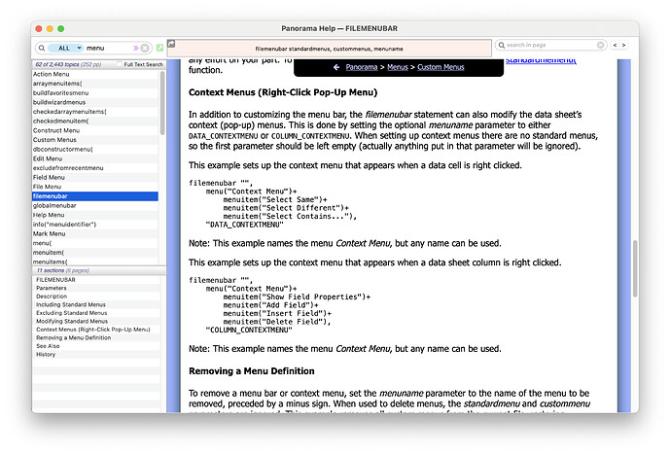This screenshot has height=454, width=670.
Task: Go to next search match arrow
Action: click(623, 45)
